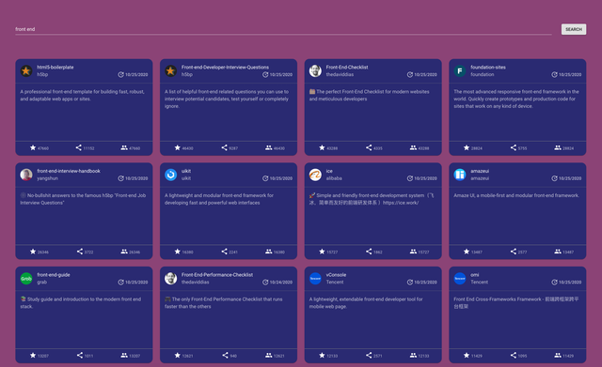Screen dimensions: 602x367
Task: Click the star icon on Front-End-Checklist card
Action: tap(322, 147)
